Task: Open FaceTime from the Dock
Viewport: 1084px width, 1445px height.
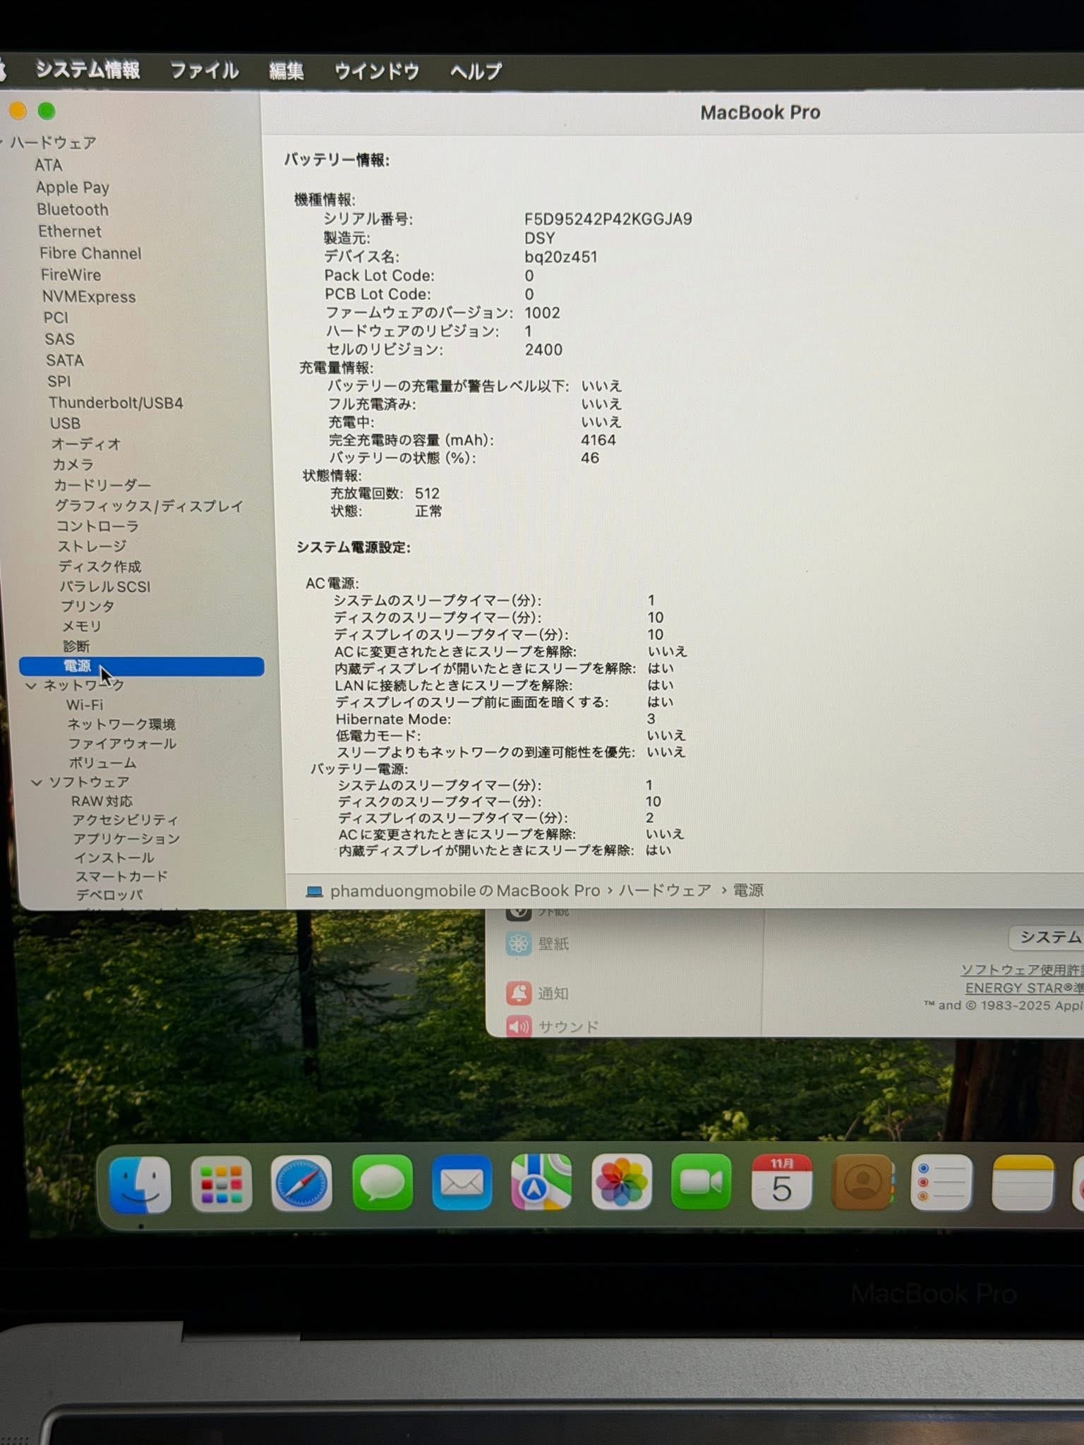Action: point(701,1183)
